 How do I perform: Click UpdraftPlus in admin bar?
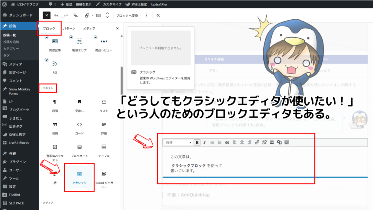pos(159,4)
